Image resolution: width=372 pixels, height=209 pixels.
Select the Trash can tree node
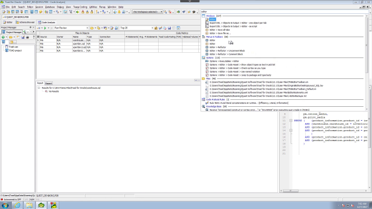13,47
